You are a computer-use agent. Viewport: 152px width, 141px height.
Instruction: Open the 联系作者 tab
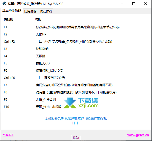click(46, 11)
